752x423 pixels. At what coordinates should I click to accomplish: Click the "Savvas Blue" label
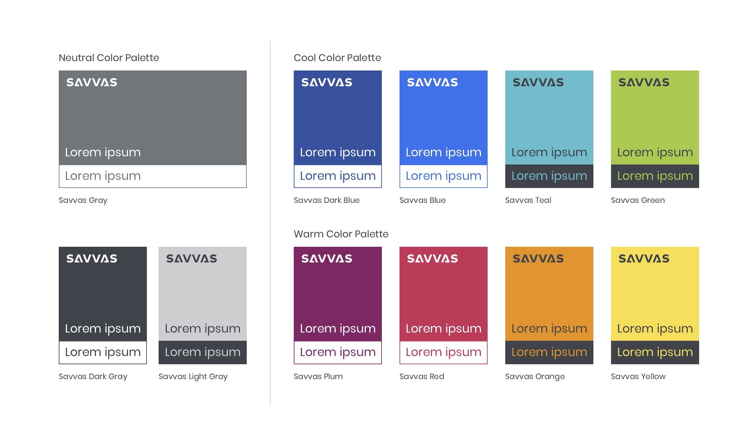click(x=423, y=200)
